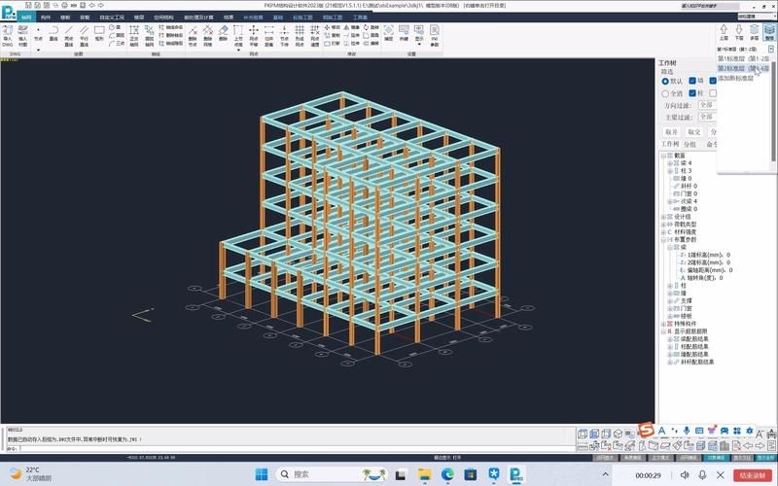The height and width of the screenshot is (486, 778).
Task: Expand the 设计组 tree node
Action: tap(663, 217)
